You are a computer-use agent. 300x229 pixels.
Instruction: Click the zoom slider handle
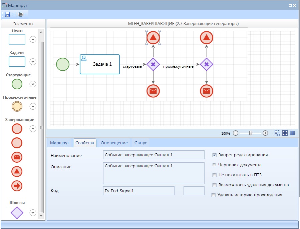[250, 133]
